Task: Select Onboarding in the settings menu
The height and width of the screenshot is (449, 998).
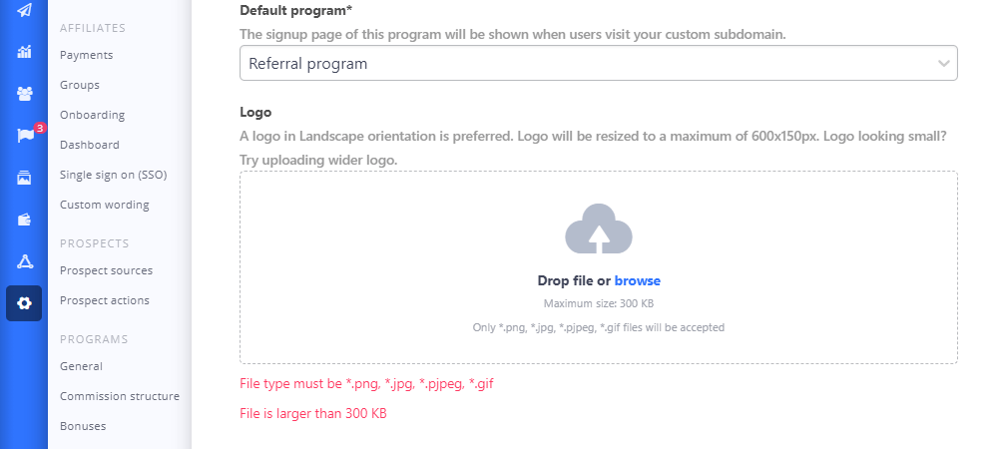Action: click(x=92, y=115)
